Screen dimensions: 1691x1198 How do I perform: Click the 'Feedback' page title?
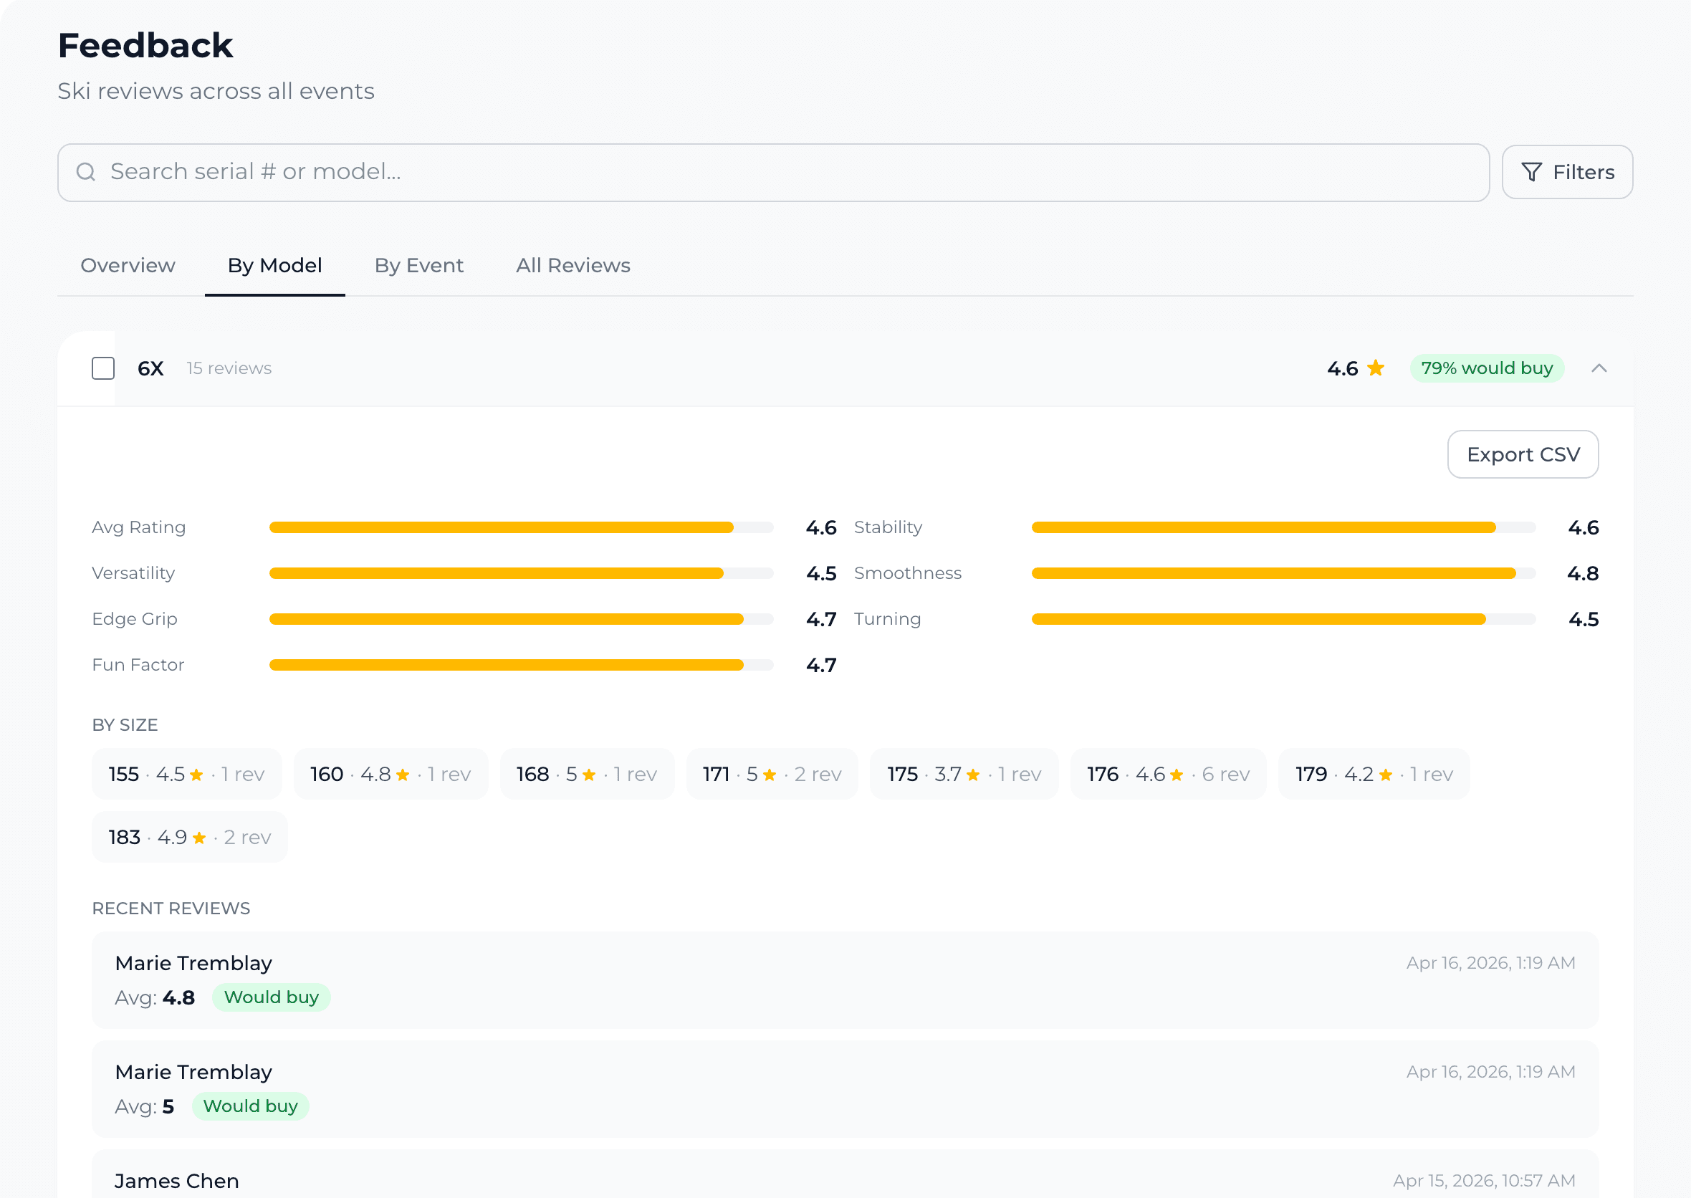click(x=145, y=46)
